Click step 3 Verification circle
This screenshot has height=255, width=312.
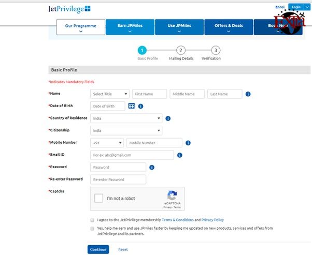point(216,50)
